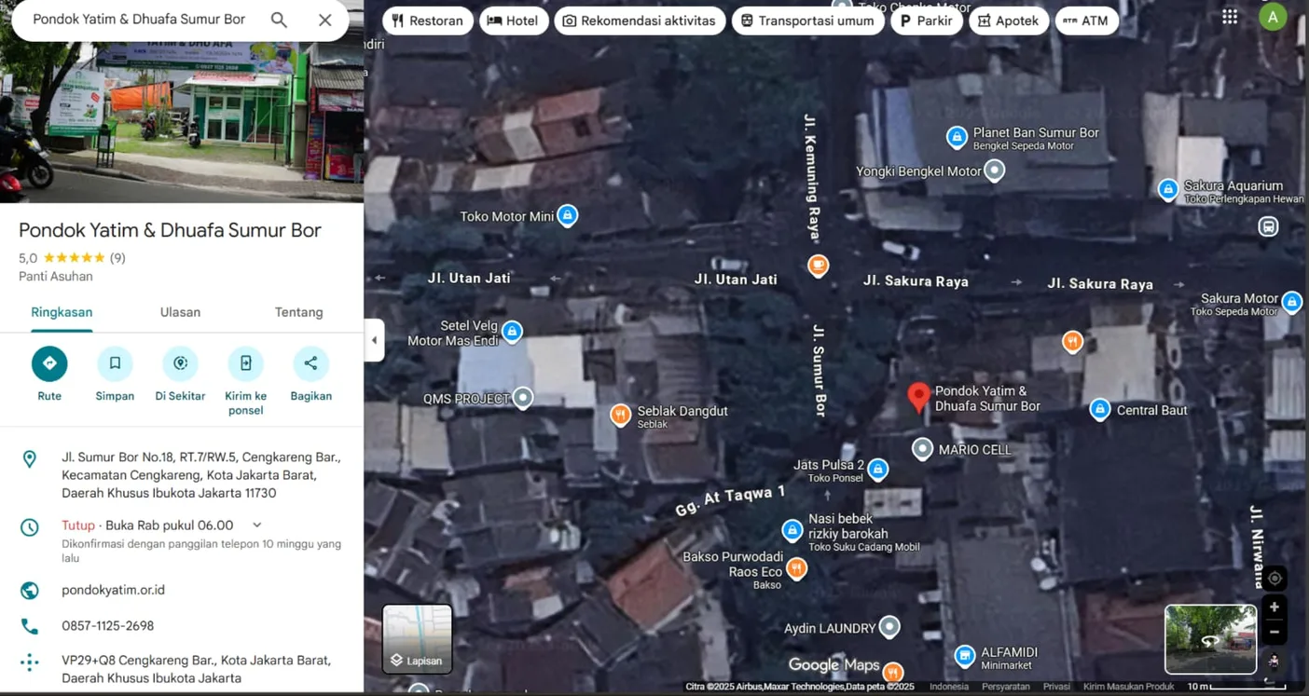Send to phone via Kirim ke ponsel

point(245,363)
